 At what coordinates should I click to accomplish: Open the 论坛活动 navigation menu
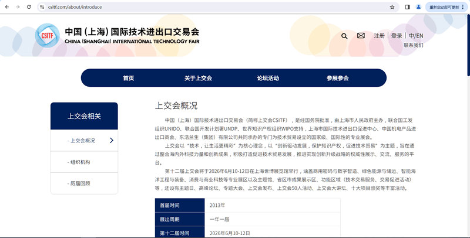coord(267,78)
